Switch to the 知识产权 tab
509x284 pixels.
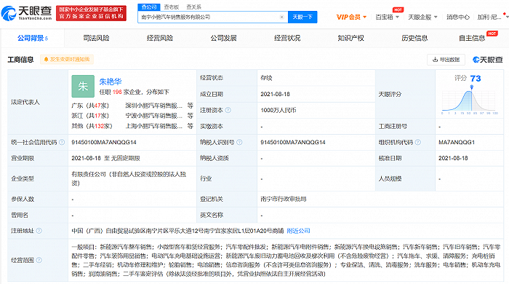click(x=350, y=38)
